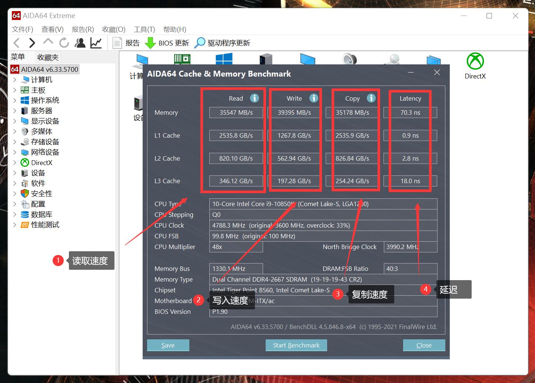Expand the DirectX tree node

pyautogui.click(x=15, y=162)
